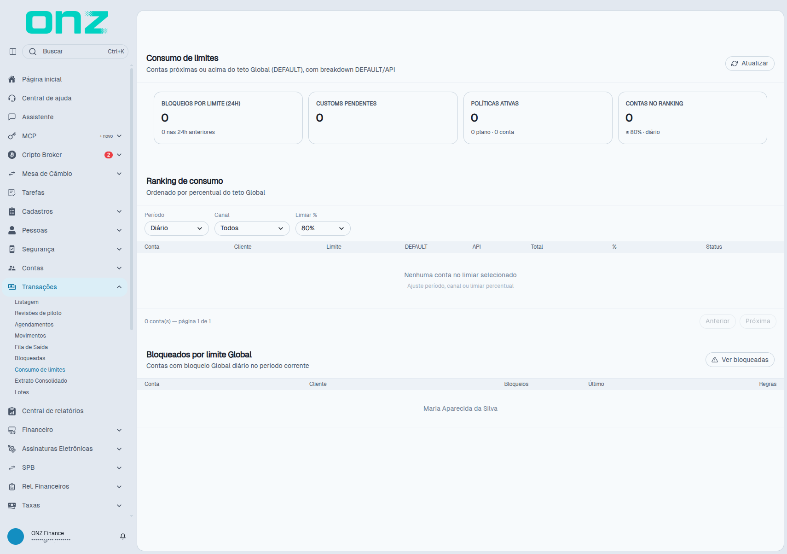
Task: Open the Canal dropdown showing Todos
Action: click(x=252, y=228)
